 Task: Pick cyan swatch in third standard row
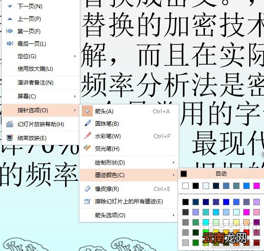pos(206,222)
